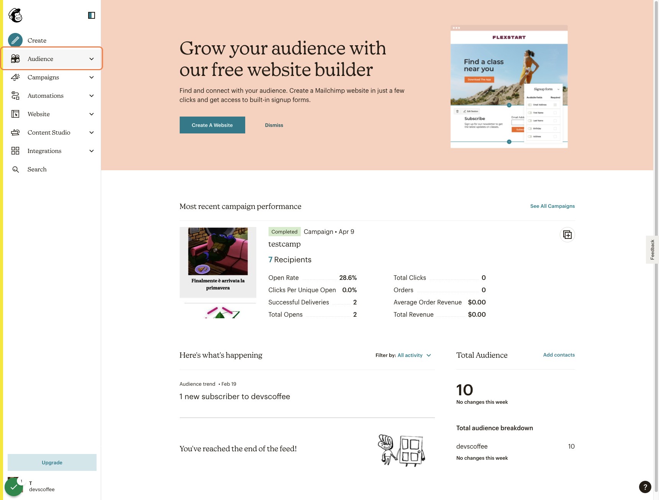Open the testcamp campaign title

point(285,244)
